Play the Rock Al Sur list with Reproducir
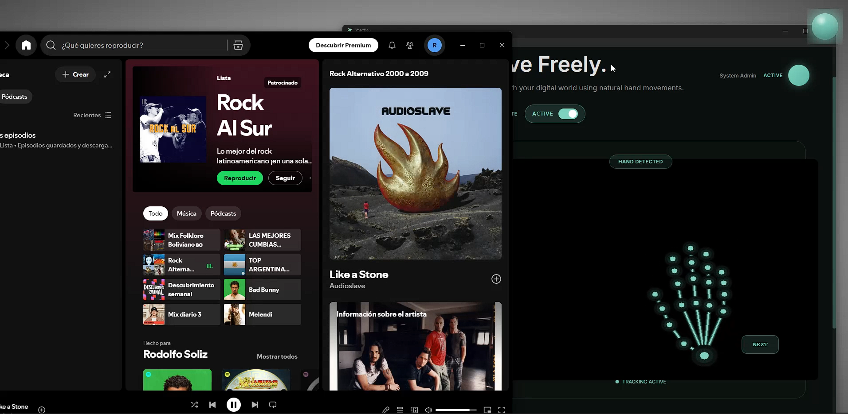The width and height of the screenshot is (848, 414). (x=240, y=178)
